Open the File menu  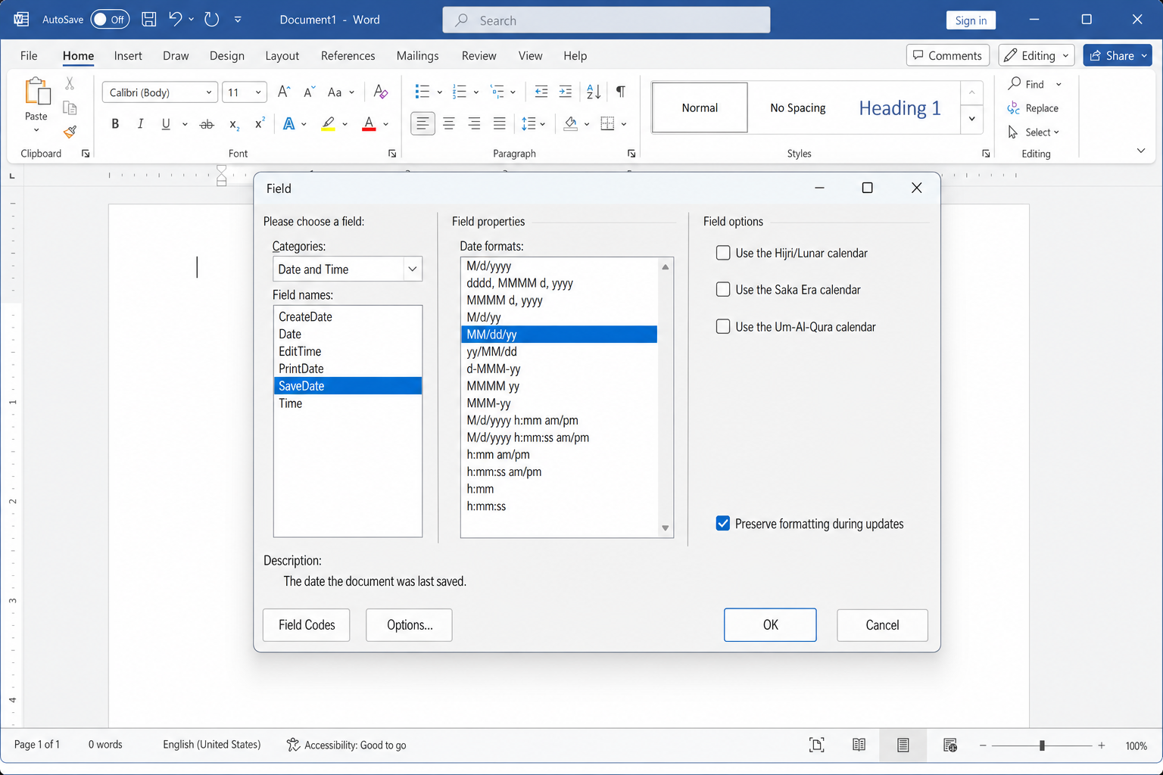(x=29, y=56)
